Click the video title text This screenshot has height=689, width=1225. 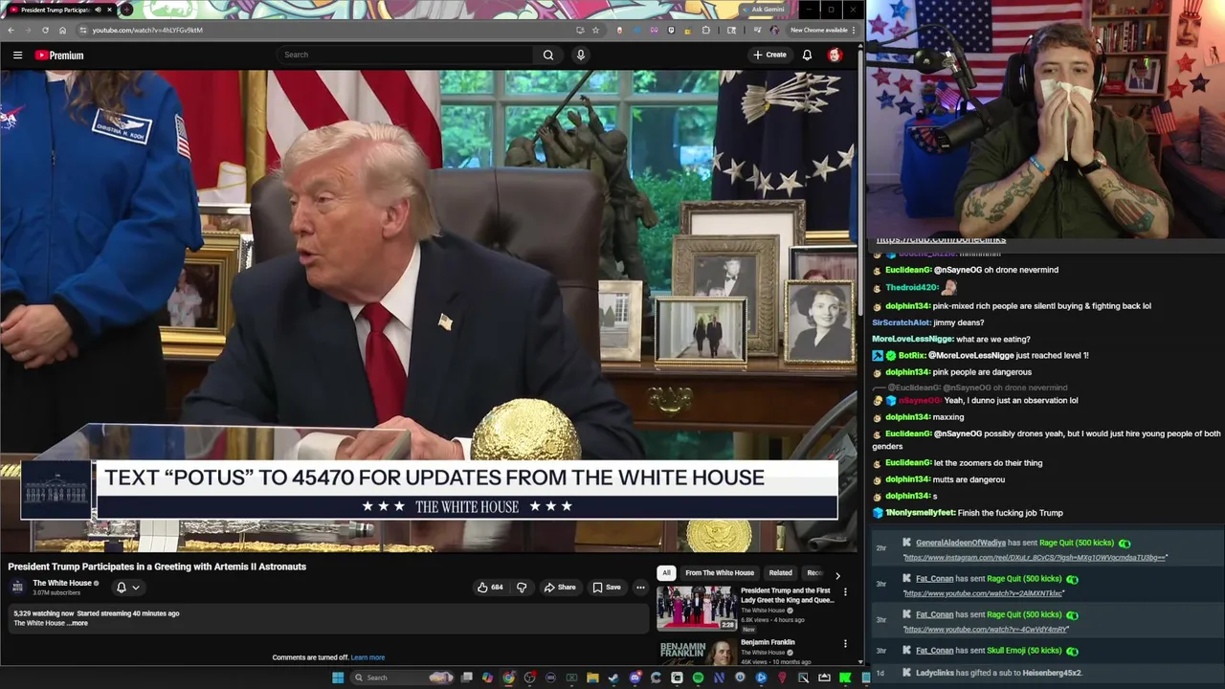coord(157,567)
